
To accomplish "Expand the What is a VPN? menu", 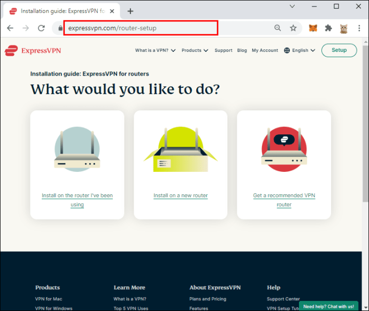I will click(x=155, y=50).
